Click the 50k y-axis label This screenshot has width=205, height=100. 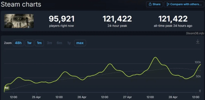click(x=198, y=76)
